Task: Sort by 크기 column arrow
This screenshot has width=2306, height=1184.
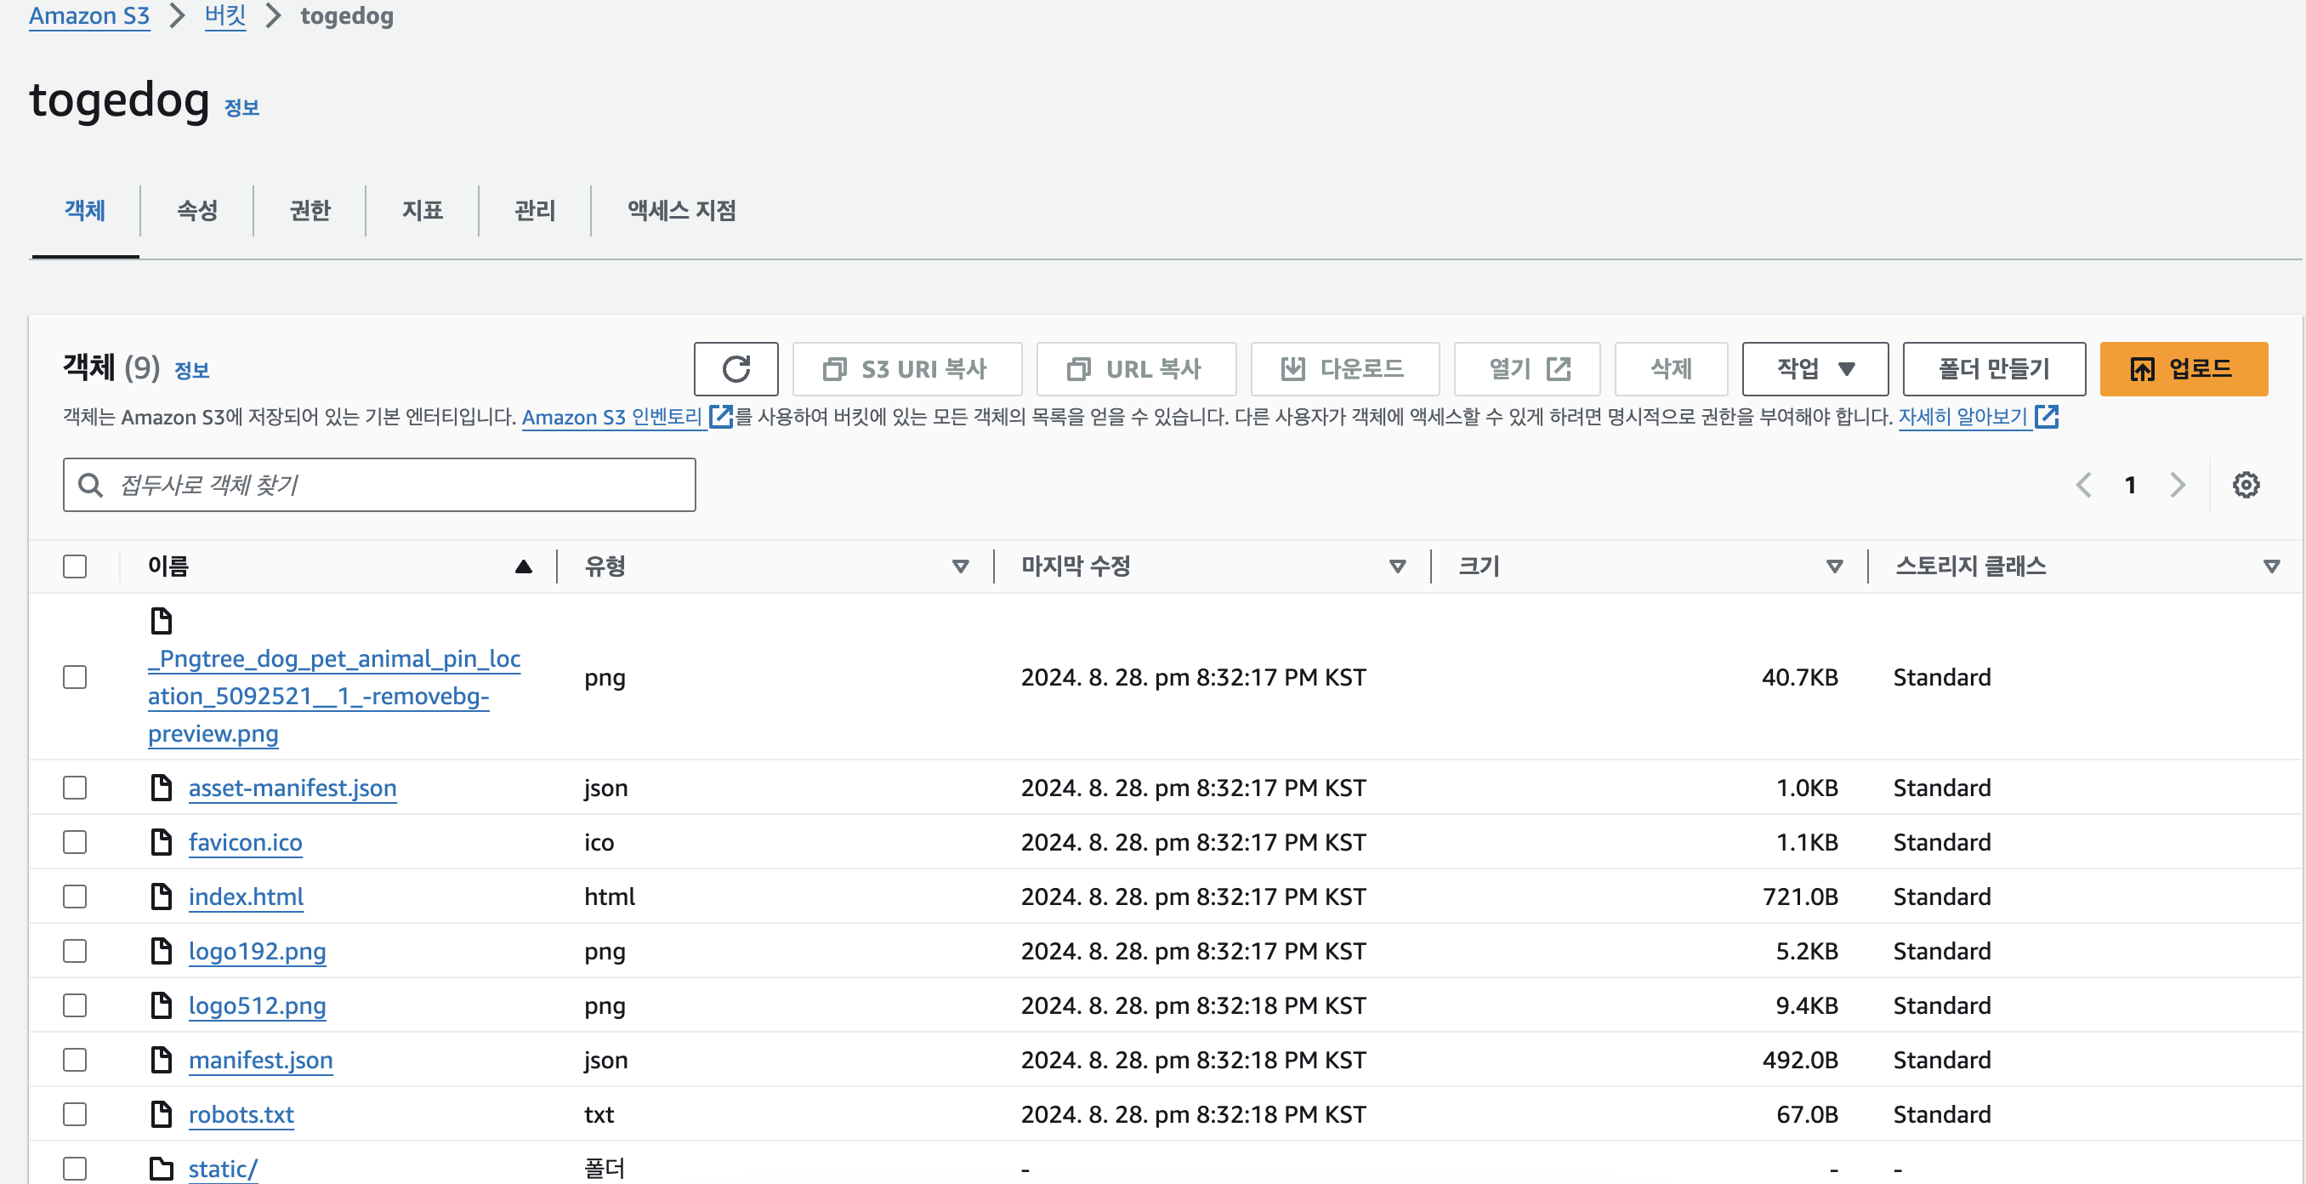Action: point(1834,566)
